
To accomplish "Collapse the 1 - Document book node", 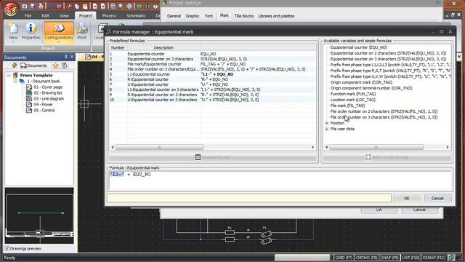I will [x=15, y=81].
